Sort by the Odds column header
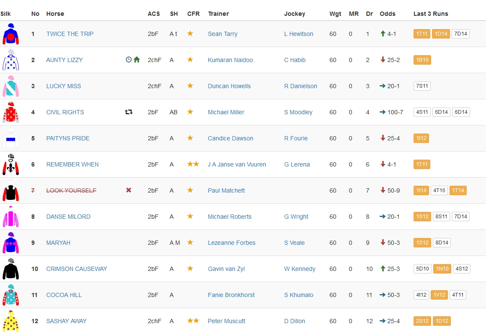 (387, 14)
